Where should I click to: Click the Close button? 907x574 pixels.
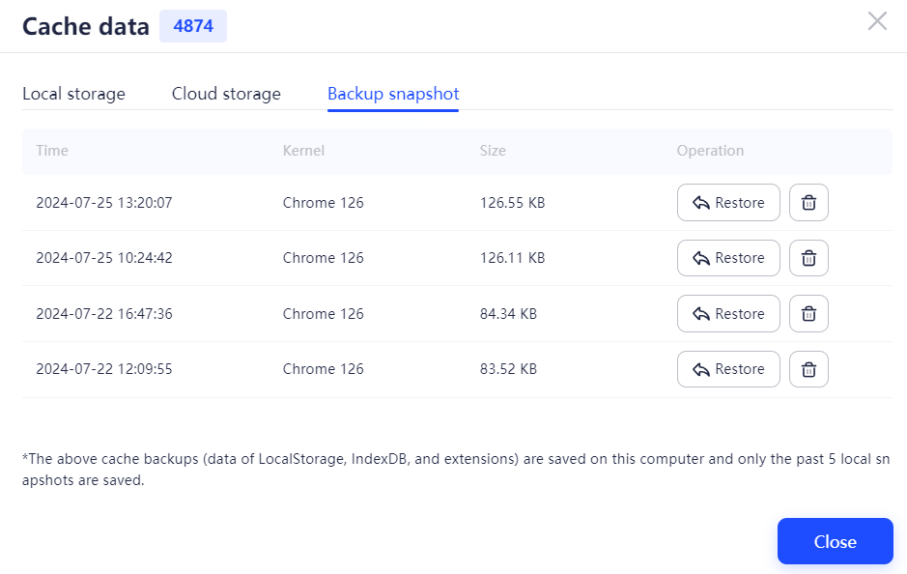click(835, 541)
